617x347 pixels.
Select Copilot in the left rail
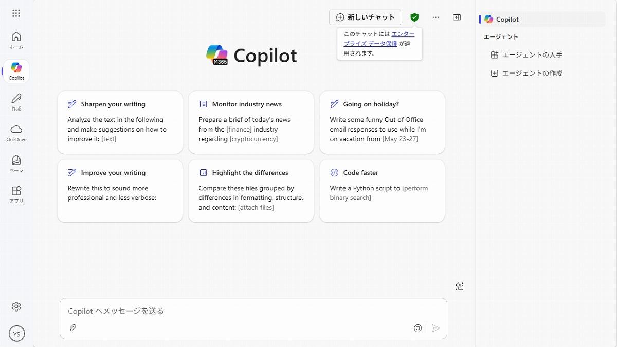(x=16, y=71)
